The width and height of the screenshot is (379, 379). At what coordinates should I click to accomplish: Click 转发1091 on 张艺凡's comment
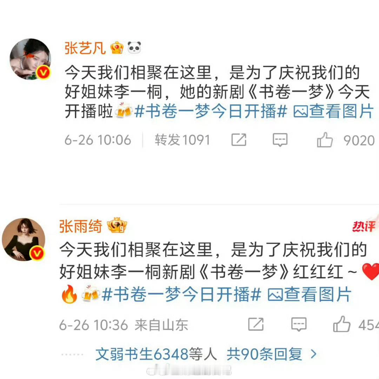[x=182, y=140]
